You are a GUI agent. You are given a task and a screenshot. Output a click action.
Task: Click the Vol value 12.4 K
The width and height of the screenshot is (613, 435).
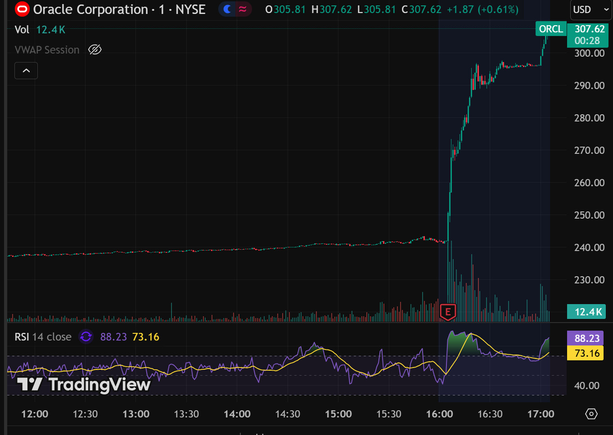(50, 30)
